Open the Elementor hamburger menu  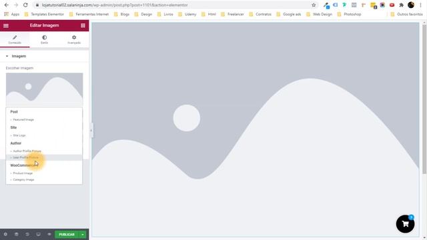6,25
